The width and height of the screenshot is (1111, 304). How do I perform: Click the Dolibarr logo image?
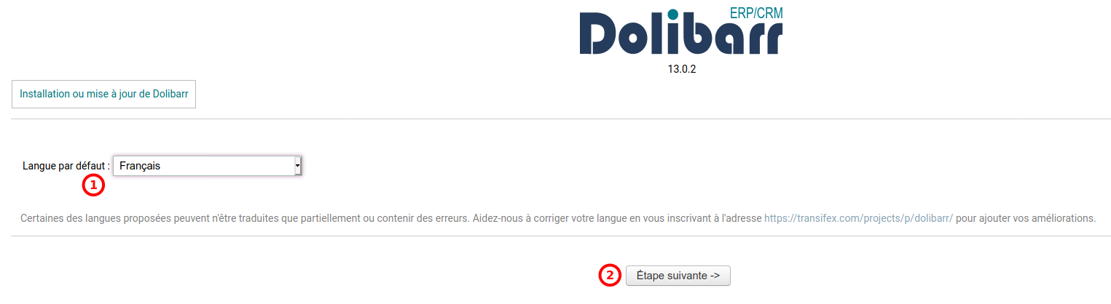point(682,31)
